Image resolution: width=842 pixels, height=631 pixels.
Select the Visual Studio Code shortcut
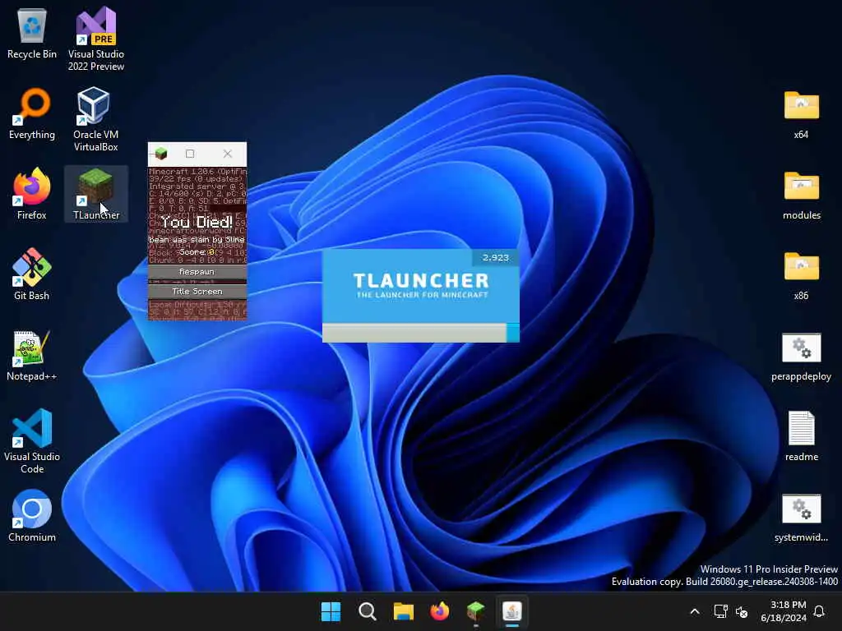pyautogui.click(x=32, y=441)
